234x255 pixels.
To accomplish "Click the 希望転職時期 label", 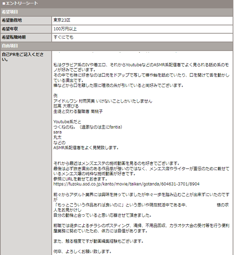I will [x=14, y=37].
